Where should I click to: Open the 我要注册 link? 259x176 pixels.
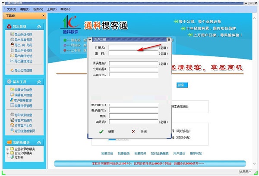107,154
